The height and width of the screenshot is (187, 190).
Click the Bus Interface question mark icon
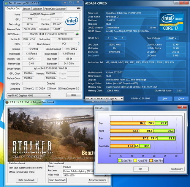tap(79, 44)
